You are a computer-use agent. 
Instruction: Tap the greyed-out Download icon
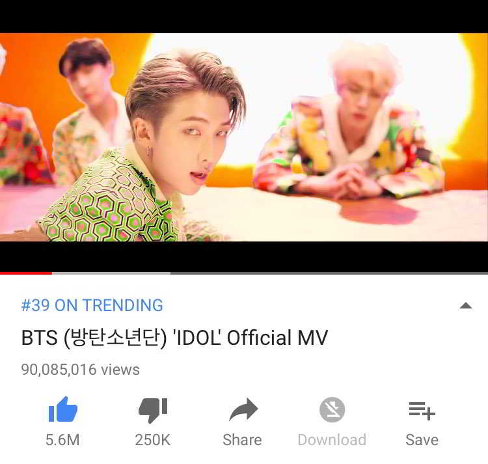click(332, 409)
